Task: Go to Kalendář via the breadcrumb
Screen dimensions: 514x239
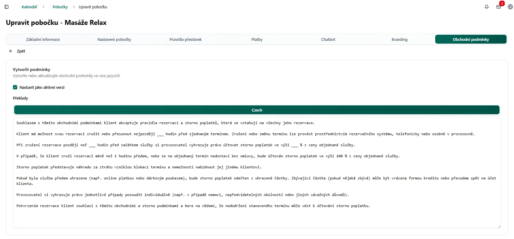Action: coord(29,7)
